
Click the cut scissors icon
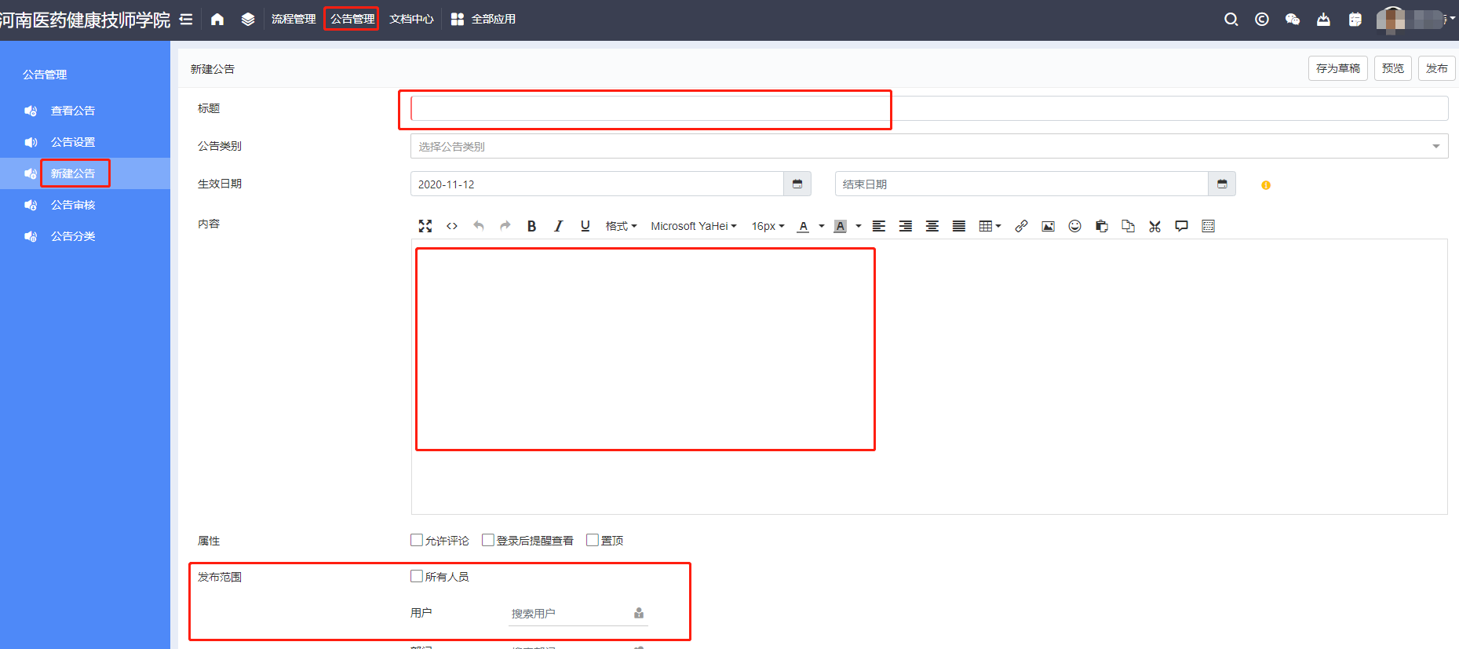tap(1155, 226)
